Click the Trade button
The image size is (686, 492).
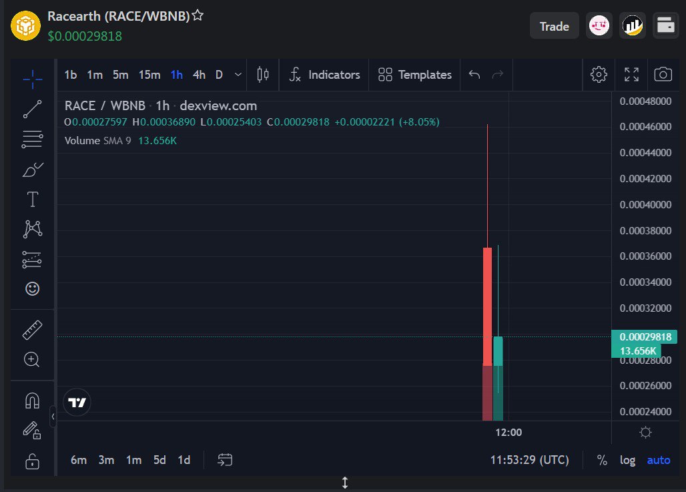click(555, 26)
